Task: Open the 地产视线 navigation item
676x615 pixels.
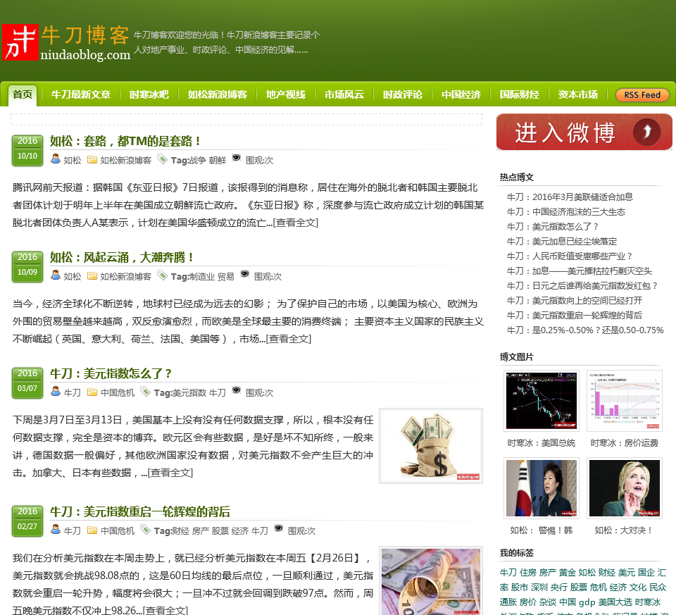Action: tap(285, 94)
